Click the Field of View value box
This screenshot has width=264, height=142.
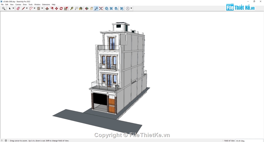[249, 141]
